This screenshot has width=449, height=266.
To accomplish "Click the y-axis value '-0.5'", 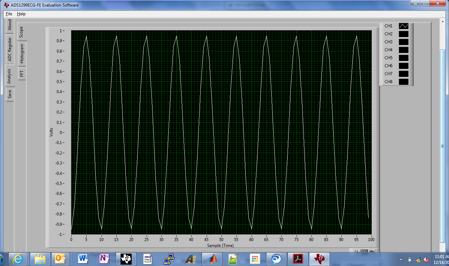I will 59,184.
